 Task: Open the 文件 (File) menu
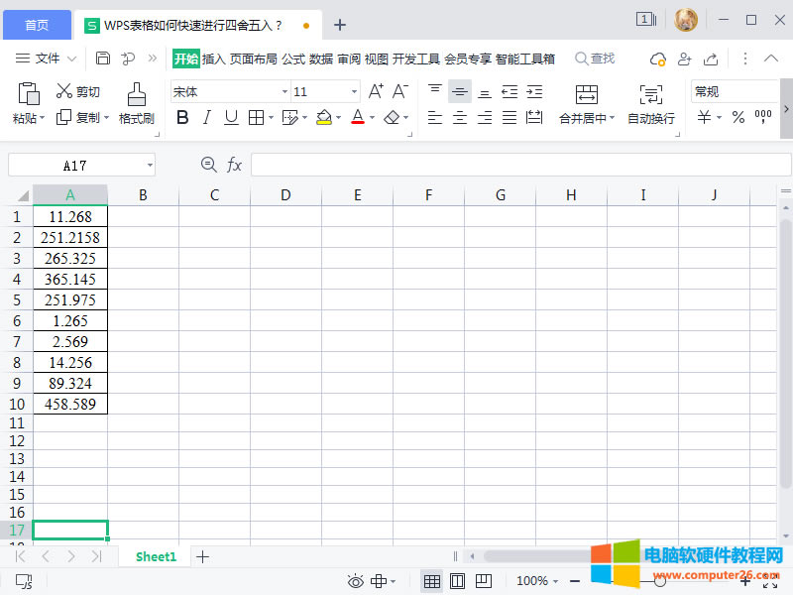pyautogui.click(x=47, y=59)
